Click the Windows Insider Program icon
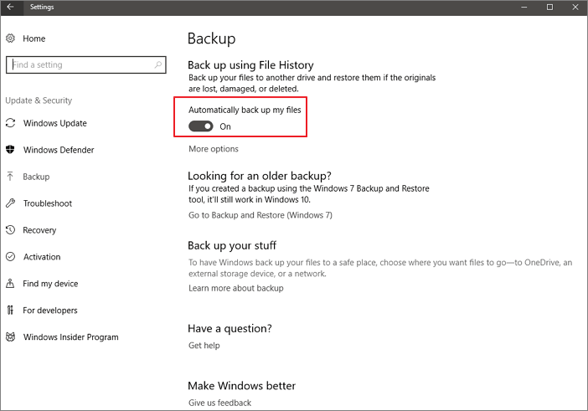588x411 pixels. [10, 337]
